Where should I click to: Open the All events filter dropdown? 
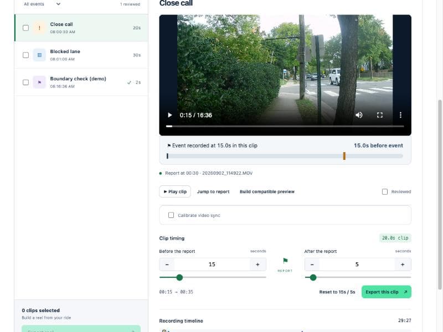point(43,4)
